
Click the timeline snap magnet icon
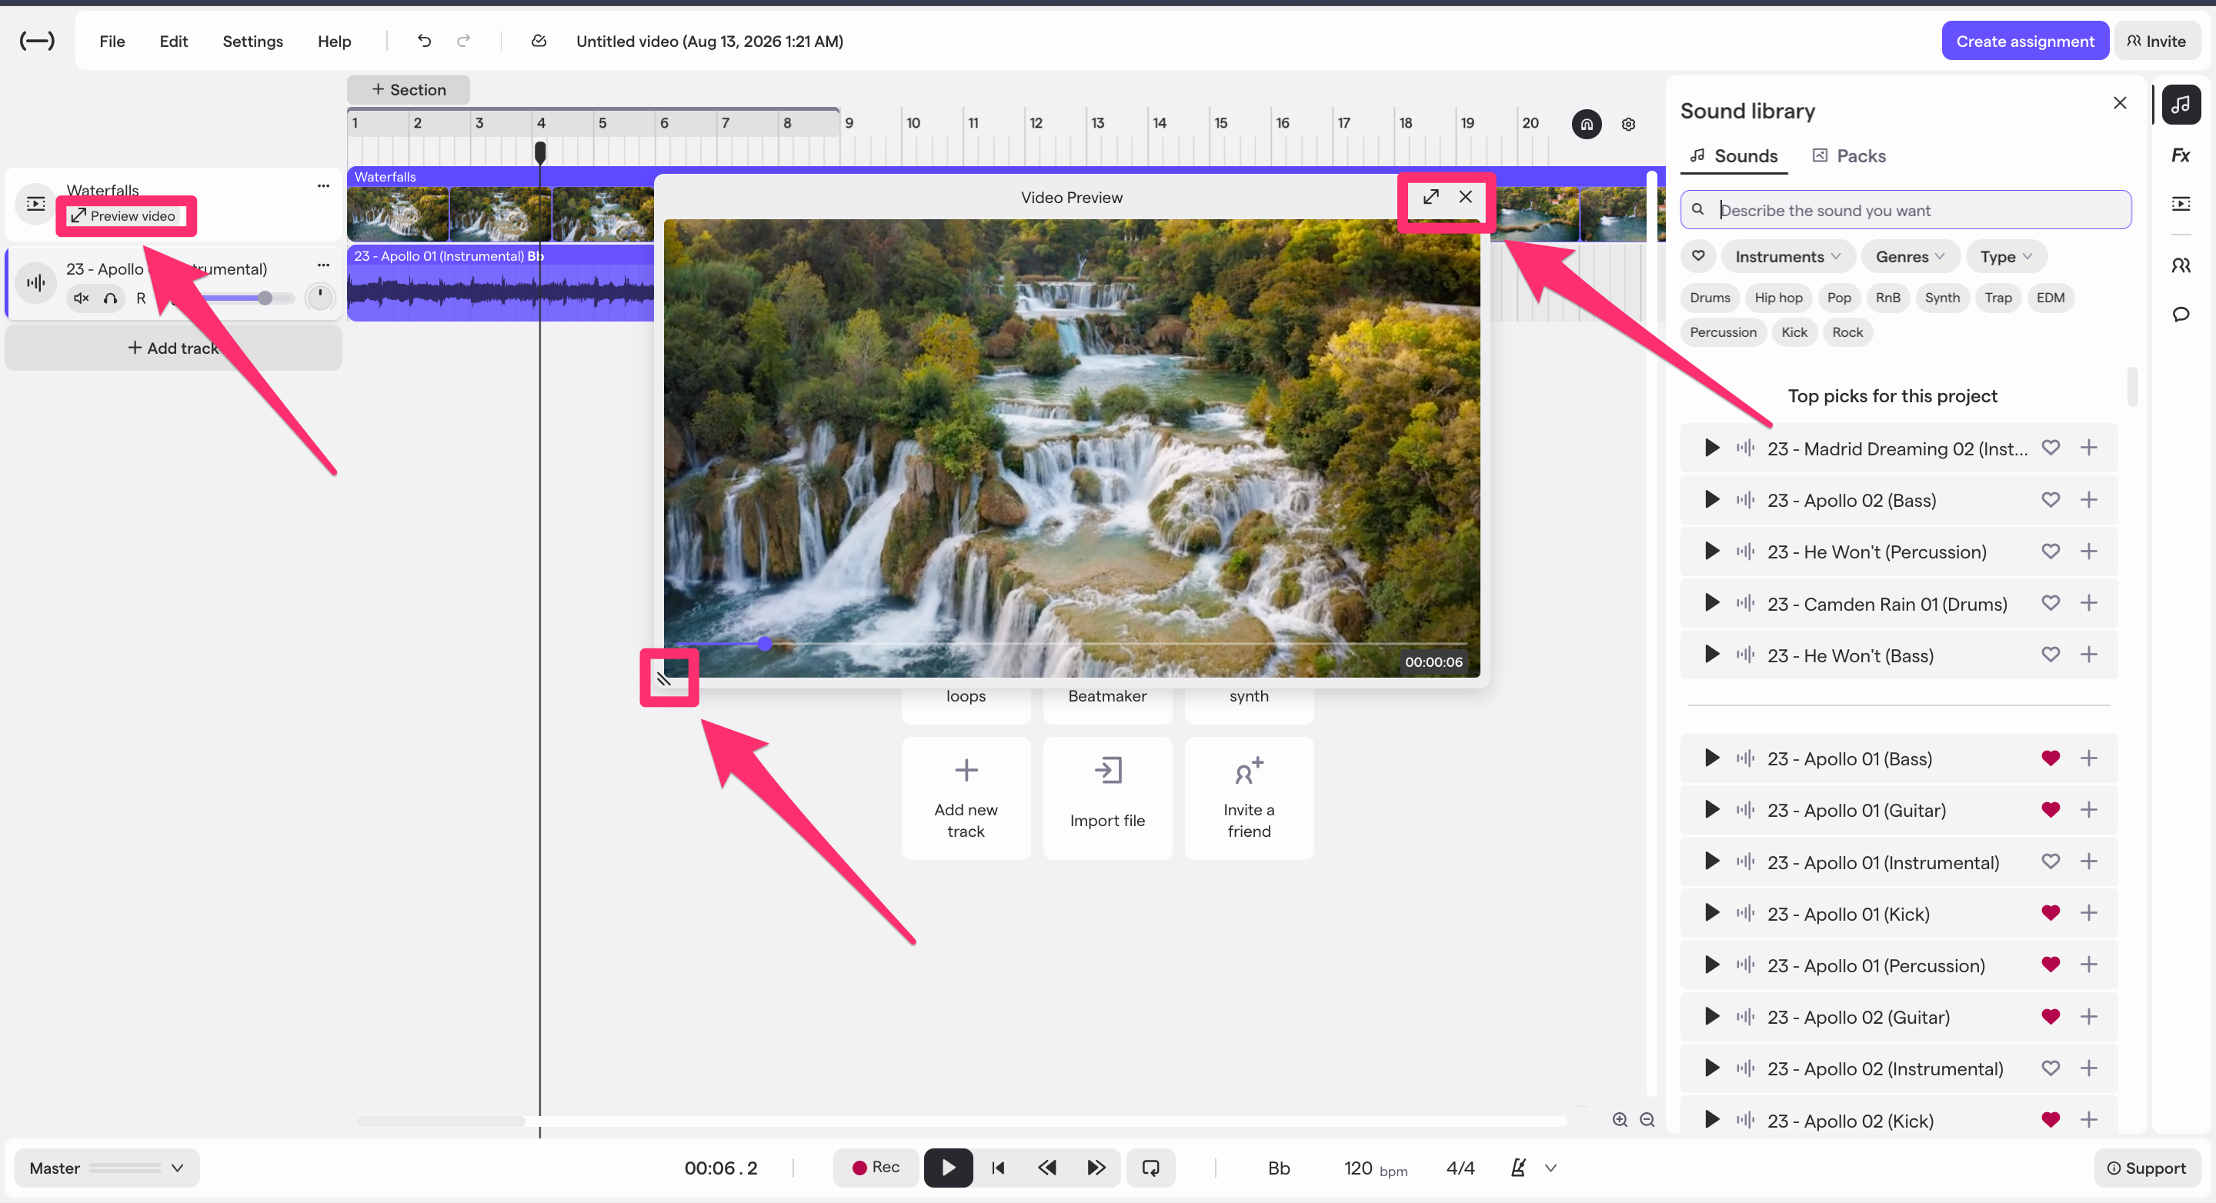(x=1587, y=124)
